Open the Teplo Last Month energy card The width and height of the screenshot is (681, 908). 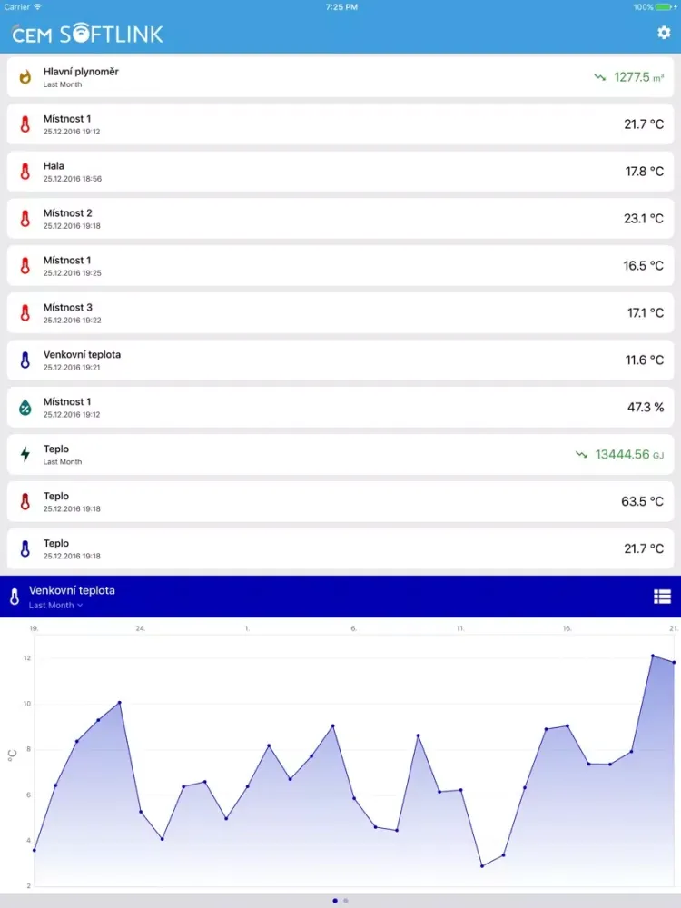[340, 455]
